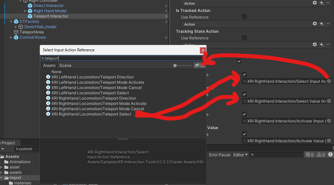This screenshot has height=185, width=334.
Task: Toggle checkbox above Select reference field
Action: (x=244, y=74)
